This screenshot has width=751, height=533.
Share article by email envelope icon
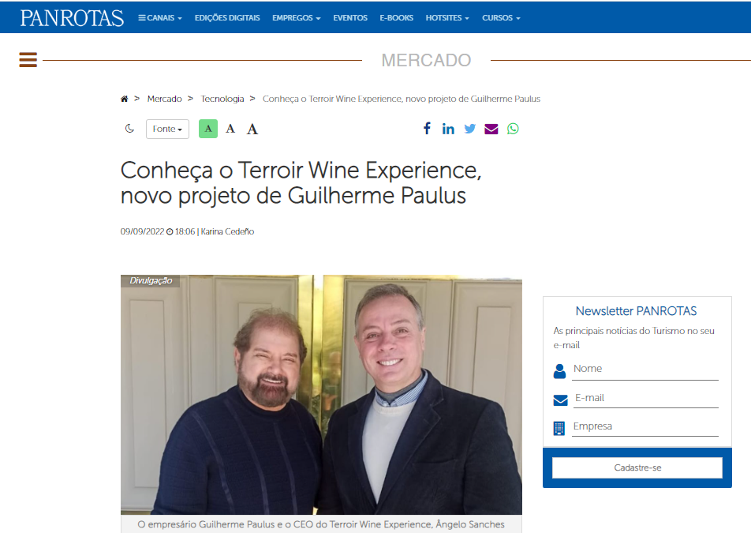(x=491, y=129)
